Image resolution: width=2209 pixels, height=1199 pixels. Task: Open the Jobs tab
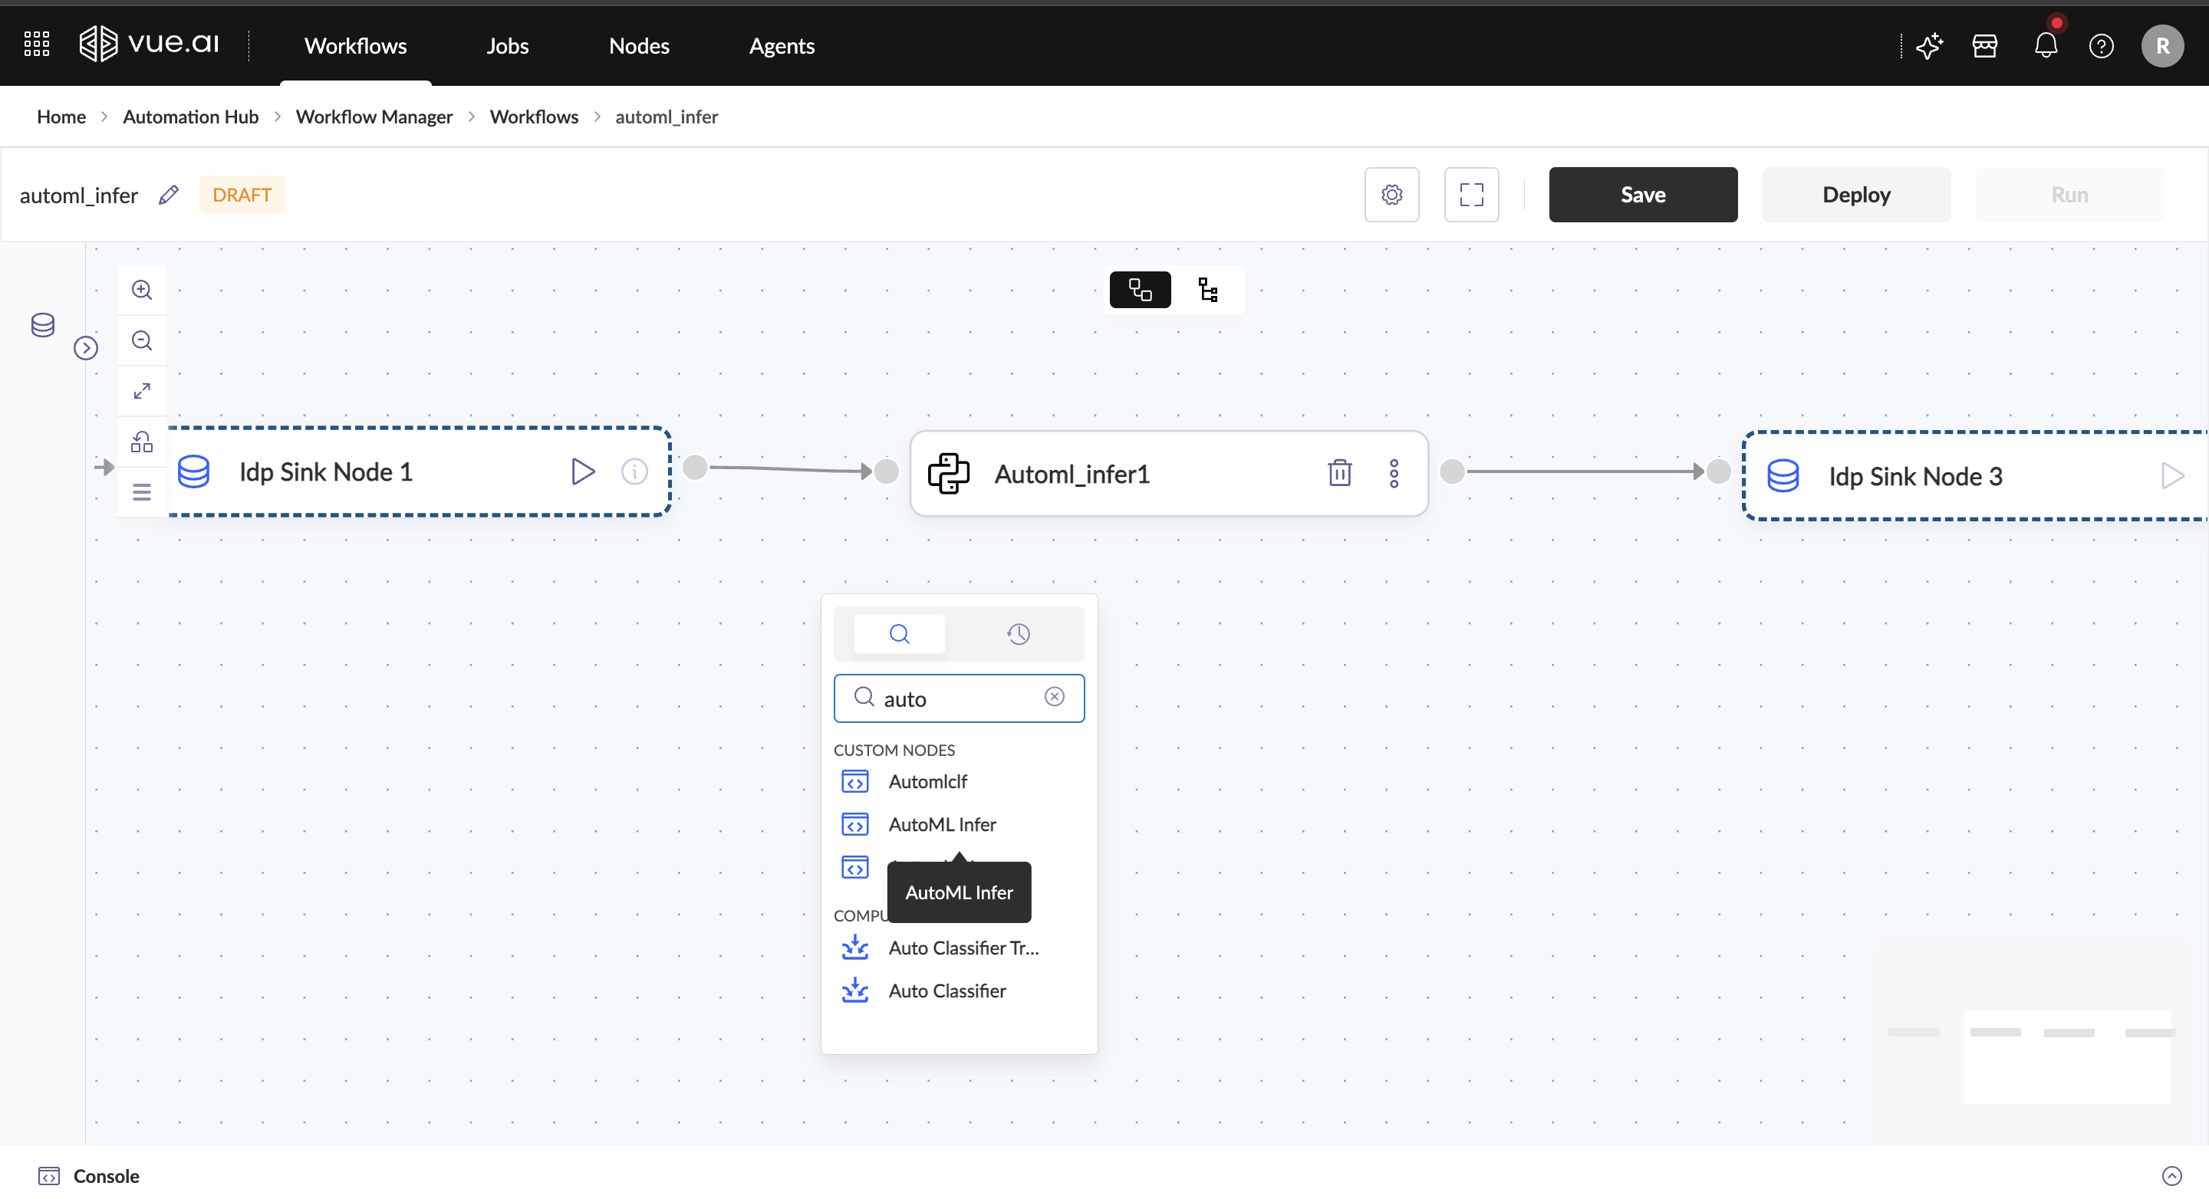point(507,45)
